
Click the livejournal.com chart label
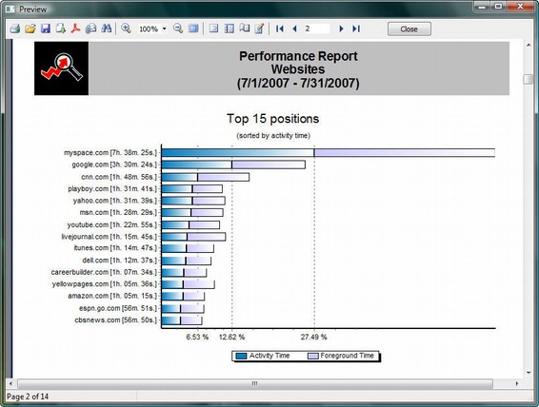tap(110, 237)
